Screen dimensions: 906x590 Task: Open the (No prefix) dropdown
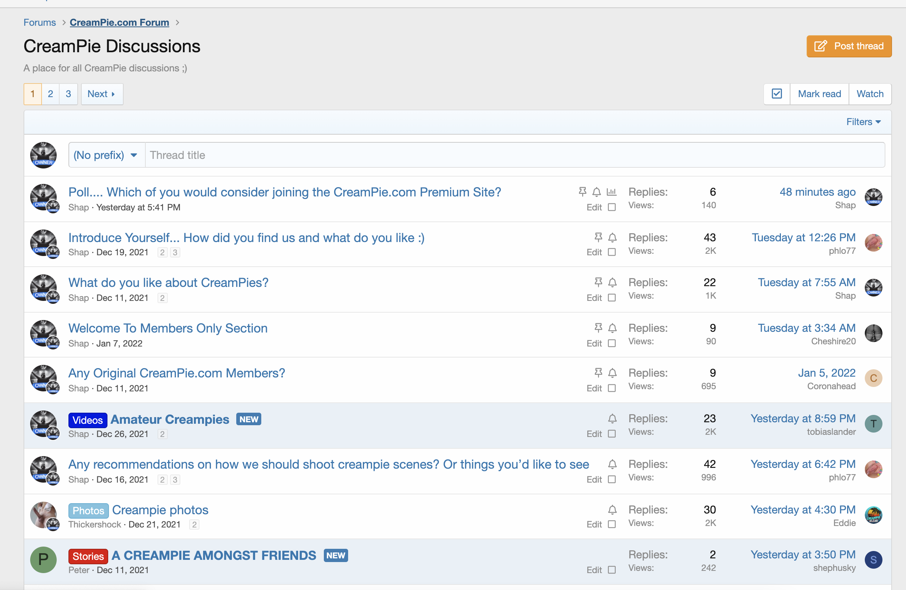pyautogui.click(x=107, y=155)
